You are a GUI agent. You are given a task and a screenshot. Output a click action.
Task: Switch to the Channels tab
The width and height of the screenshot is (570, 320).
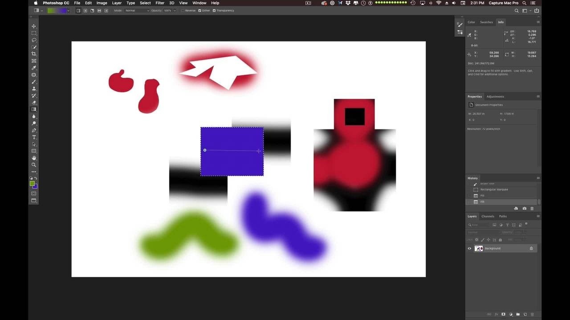tap(488, 216)
